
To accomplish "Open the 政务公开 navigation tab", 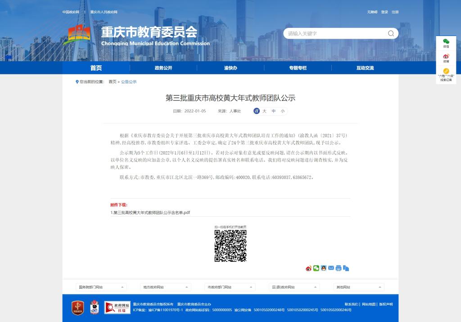I will tap(163, 68).
